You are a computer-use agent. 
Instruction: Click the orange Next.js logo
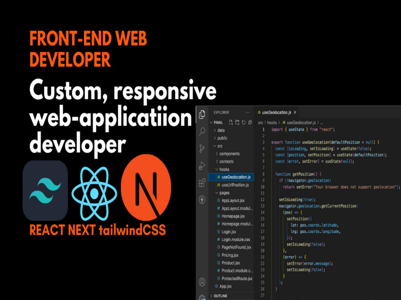tap(146, 188)
